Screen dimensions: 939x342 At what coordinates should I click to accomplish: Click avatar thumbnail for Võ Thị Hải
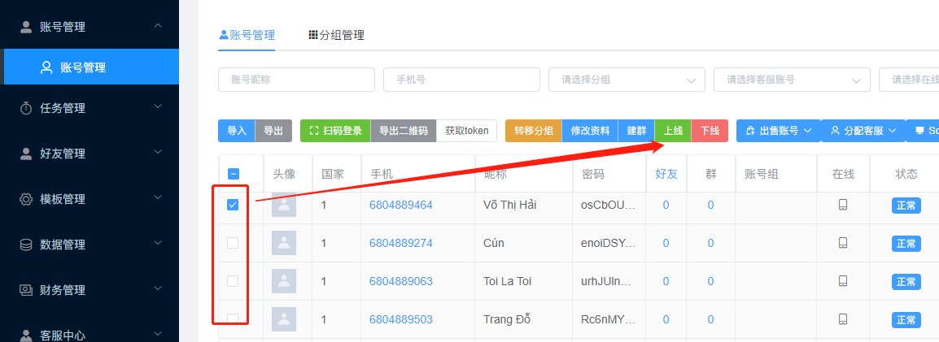(284, 206)
